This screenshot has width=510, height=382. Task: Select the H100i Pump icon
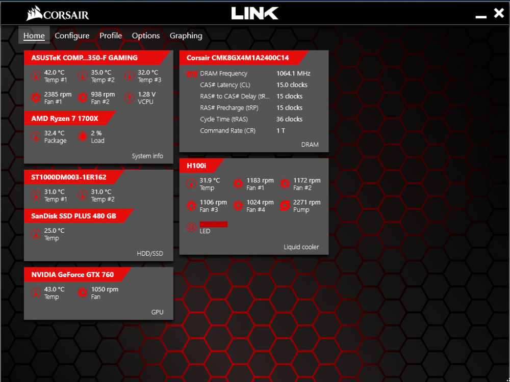[x=285, y=206]
